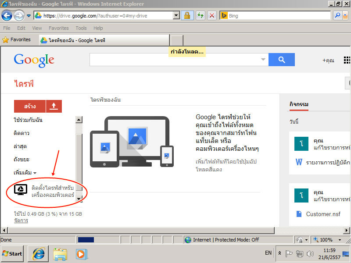Open the Edit menu
The image size is (351, 263).
tap(21, 28)
